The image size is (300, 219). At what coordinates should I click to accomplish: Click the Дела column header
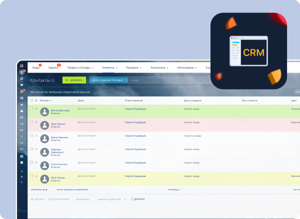80,100
